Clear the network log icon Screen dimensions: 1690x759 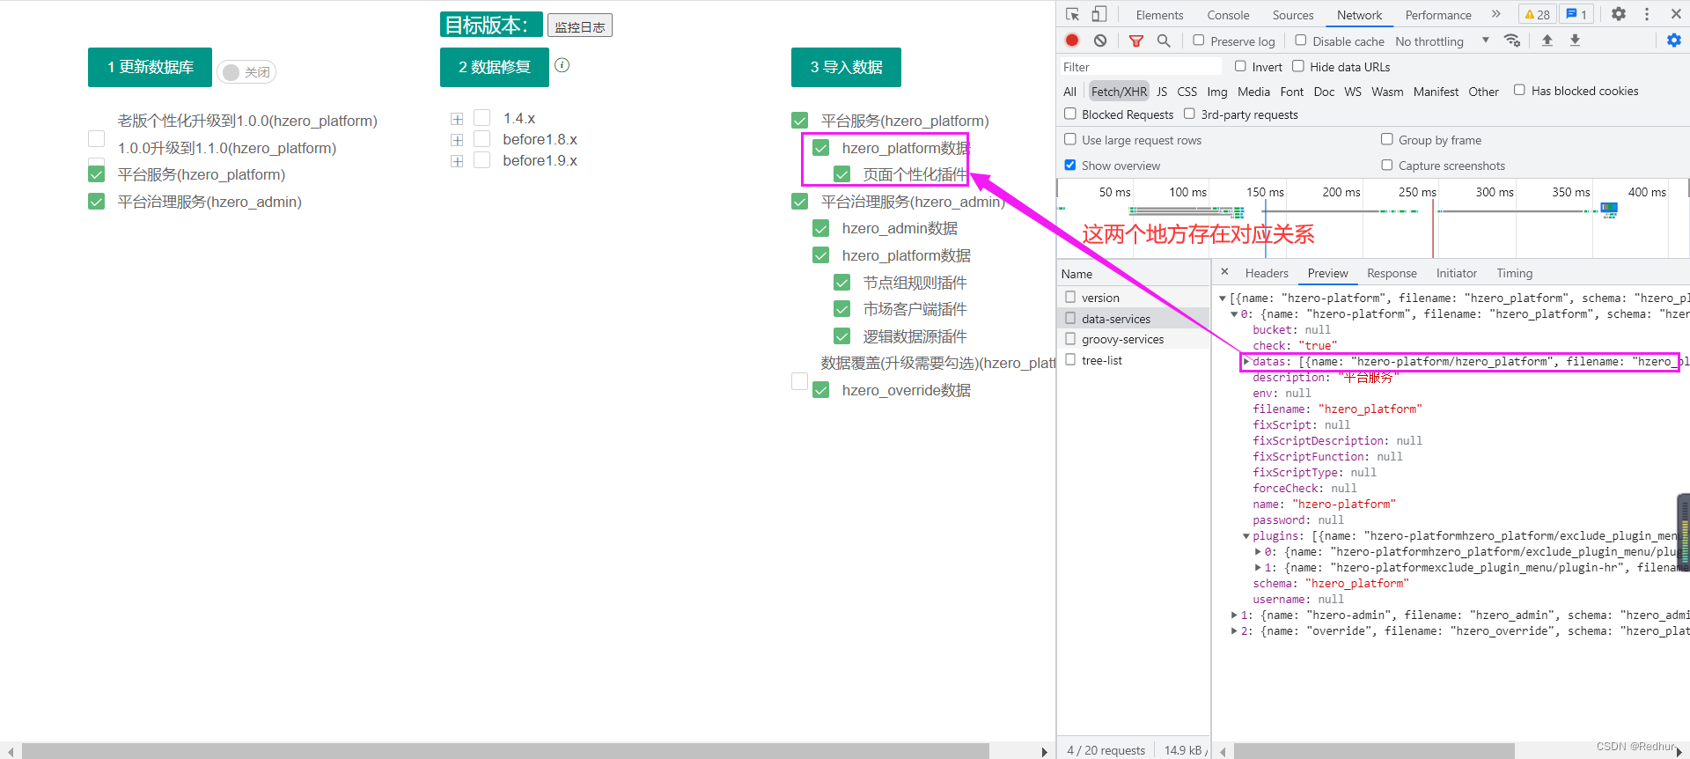pyautogui.click(x=1100, y=41)
